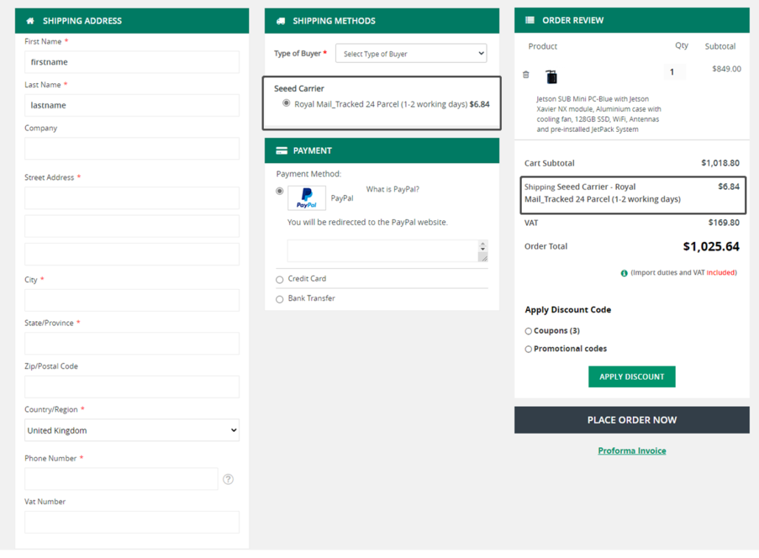Select the Promotional codes radio button
The height and width of the screenshot is (558, 759).
tap(528, 349)
